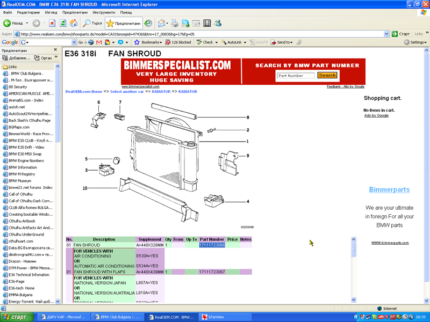Switch to BMW Club Bulgaria taskbar window
430x322 pixels.
click(117, 317)
